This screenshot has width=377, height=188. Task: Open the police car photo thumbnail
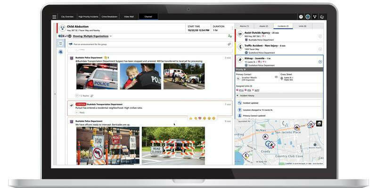(x=97, y=76)
